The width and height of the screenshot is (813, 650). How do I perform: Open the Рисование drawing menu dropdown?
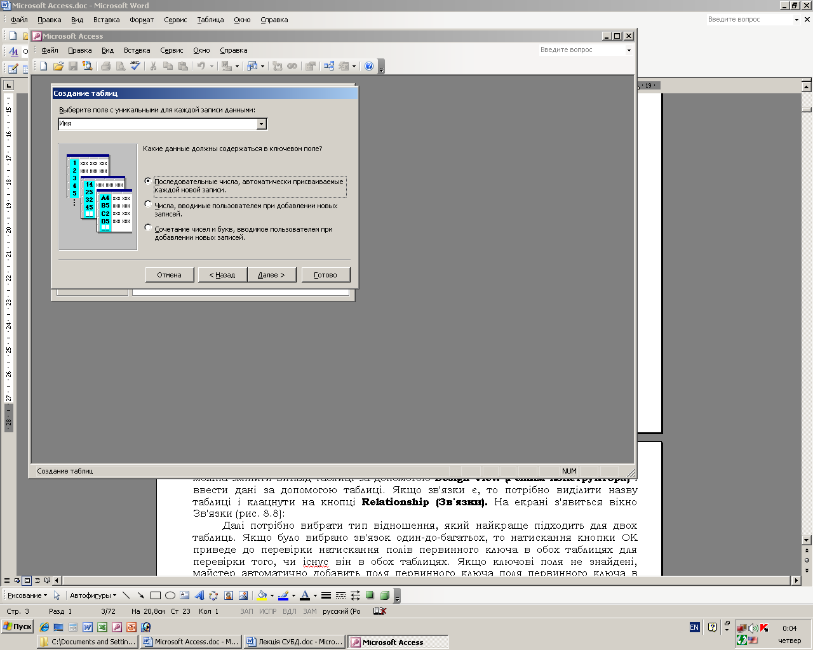[27, 595]
